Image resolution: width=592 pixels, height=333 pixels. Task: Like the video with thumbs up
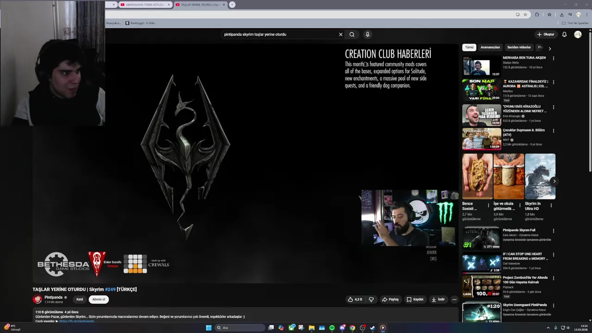click(x=355, y=299)
